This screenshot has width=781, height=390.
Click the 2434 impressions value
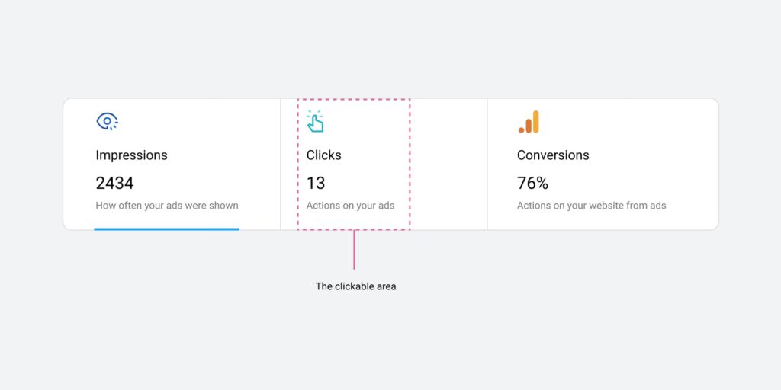click(x=114, y=183)
